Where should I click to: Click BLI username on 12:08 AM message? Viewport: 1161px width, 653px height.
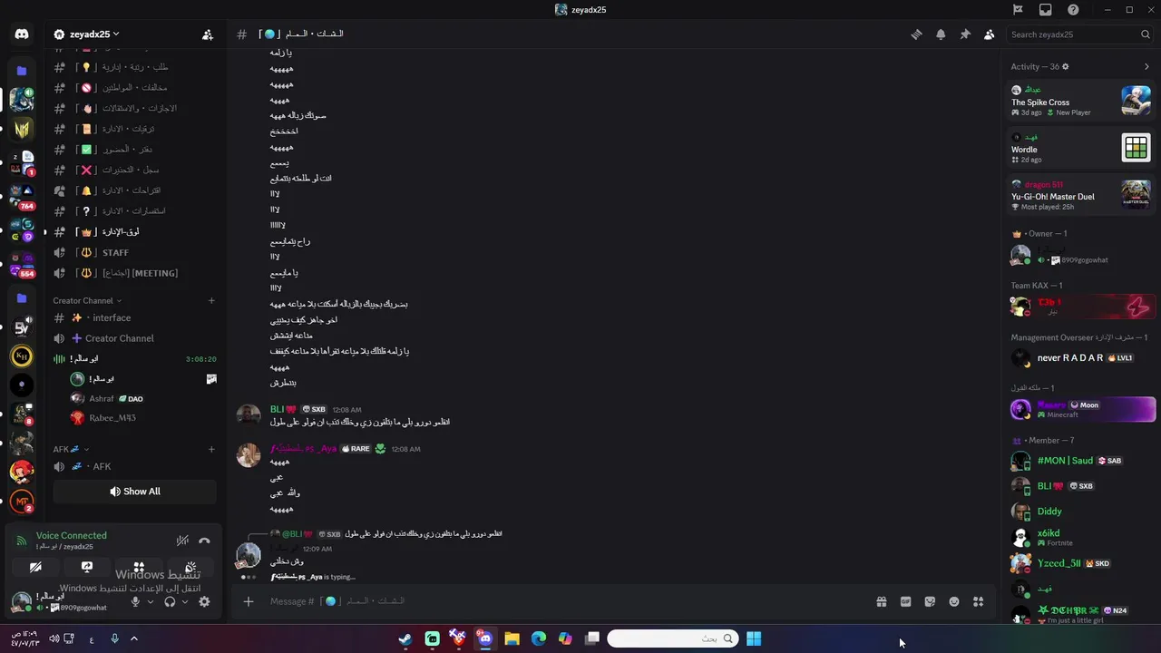pos(283,409)
